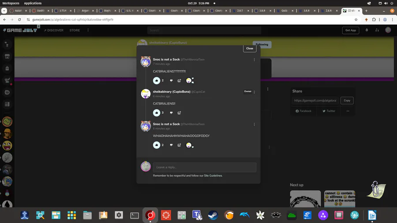Open the silliness meme Next up thumbnail

click(340, 199)
